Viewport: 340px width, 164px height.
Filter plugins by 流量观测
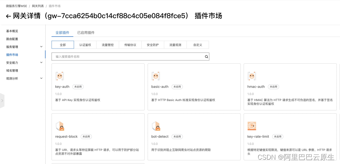(175, 45)
